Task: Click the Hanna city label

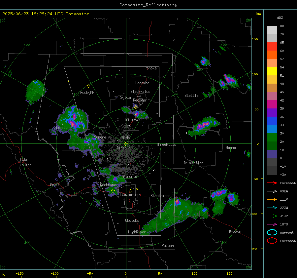Action: pyautogui.click(x=231, y=147)
